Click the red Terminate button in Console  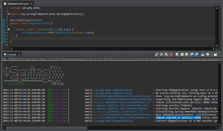(171, 54)
